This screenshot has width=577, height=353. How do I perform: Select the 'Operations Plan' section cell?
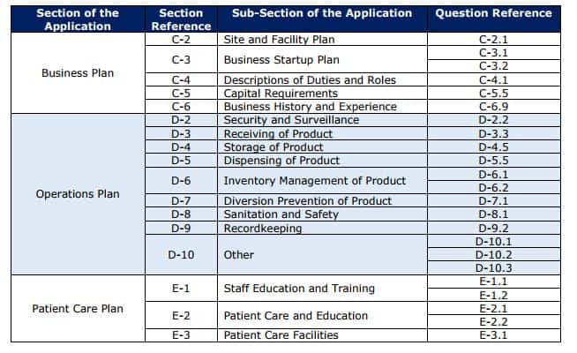click(x=78, y=194)
